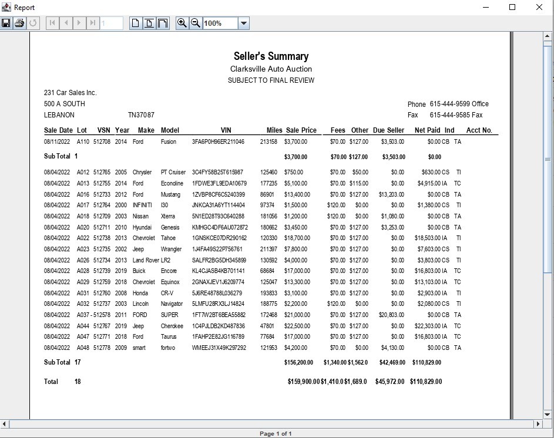Click the Zoom Out magnifier icon

[196, 23]
